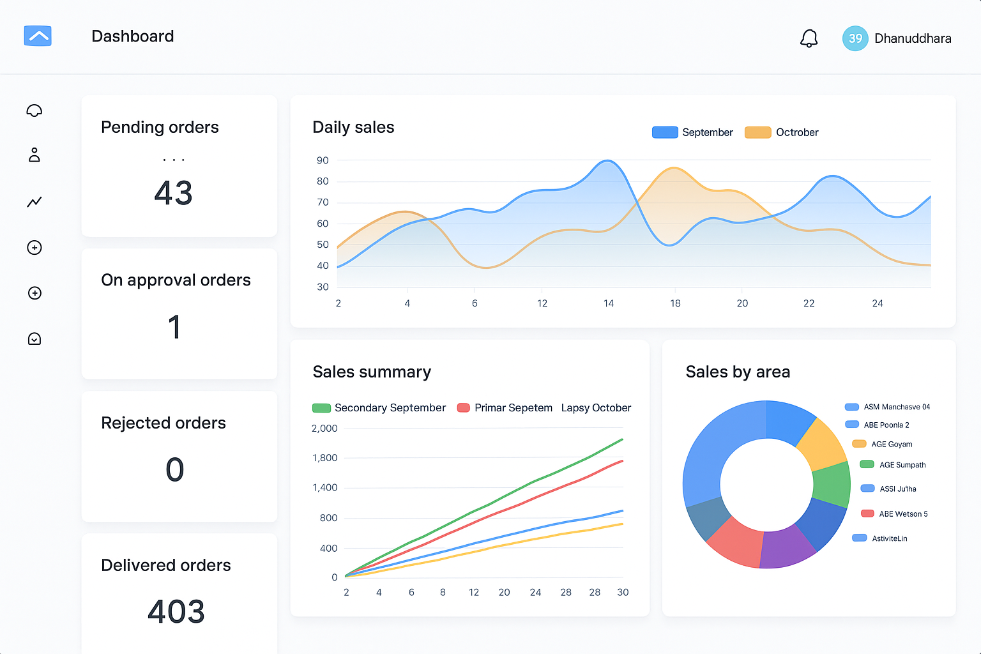Open the Rejected orders card
Screen dimensions: 981x654
point(179,456)
